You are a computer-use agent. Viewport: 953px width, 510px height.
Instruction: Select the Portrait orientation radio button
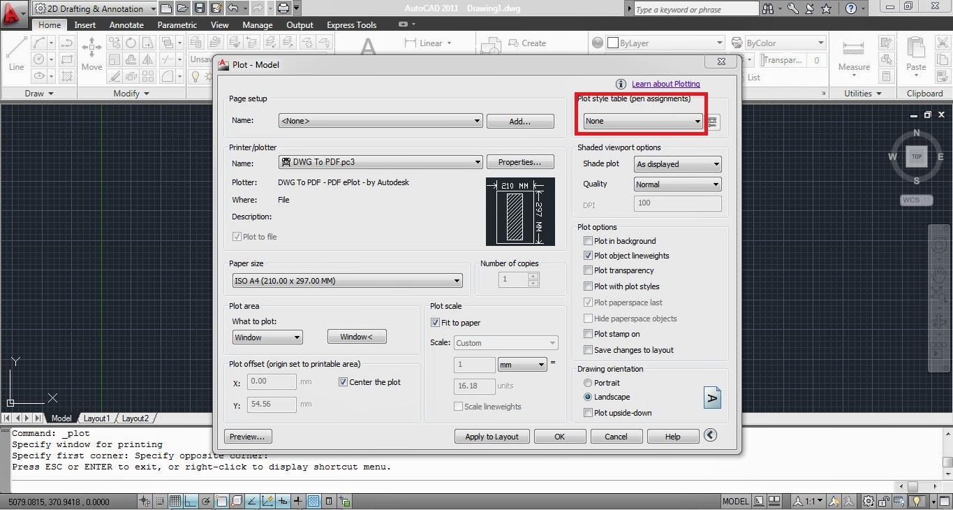(x=588, y=383)
